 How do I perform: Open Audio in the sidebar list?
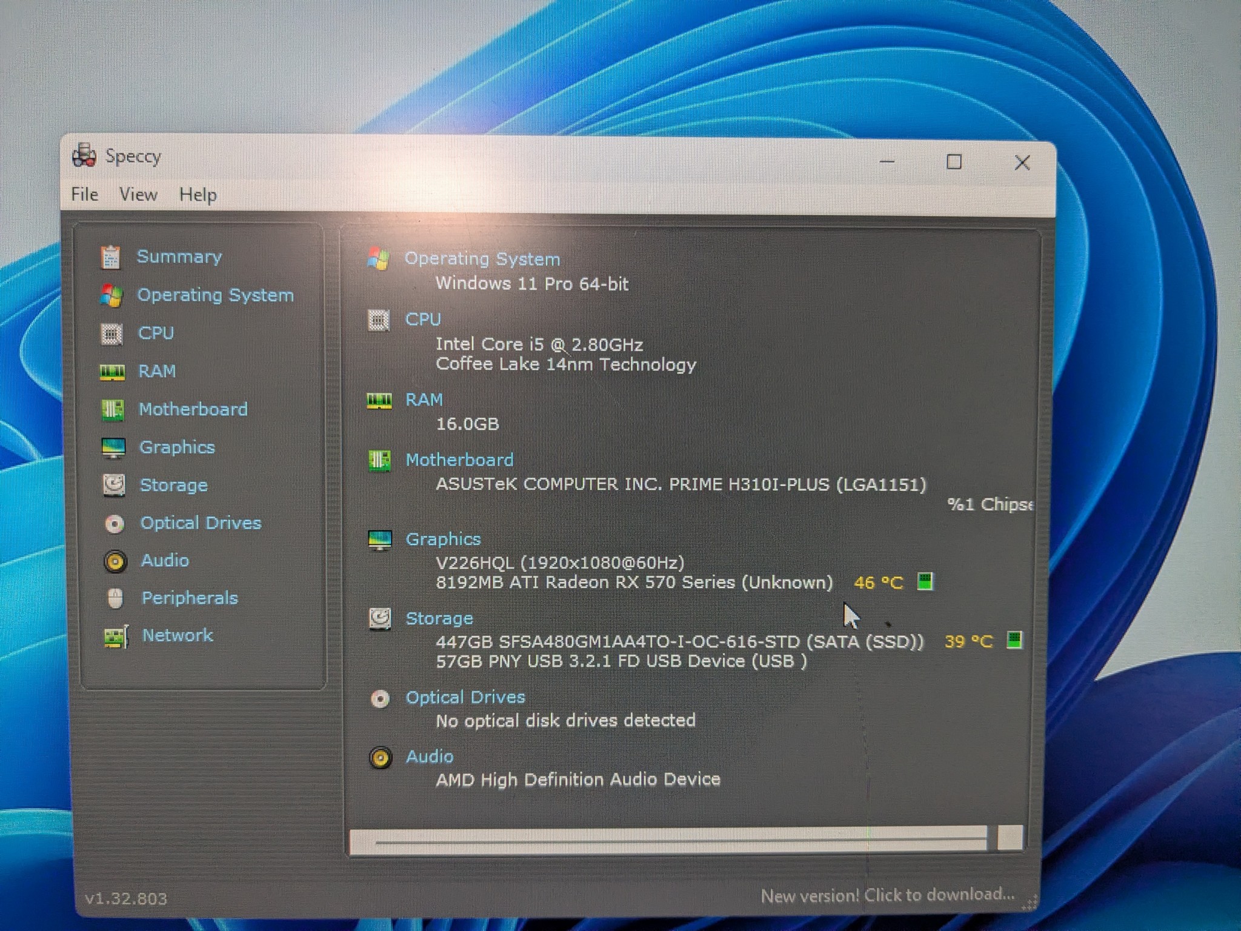(x=165, y=561)
